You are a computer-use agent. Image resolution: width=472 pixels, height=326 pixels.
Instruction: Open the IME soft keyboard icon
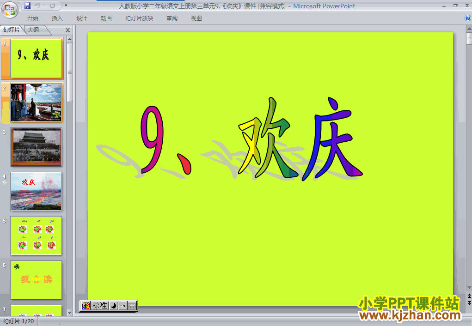coord(132,306)
